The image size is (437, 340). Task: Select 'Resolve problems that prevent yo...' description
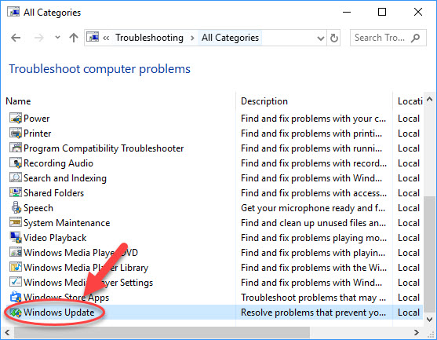coord(313,313)
